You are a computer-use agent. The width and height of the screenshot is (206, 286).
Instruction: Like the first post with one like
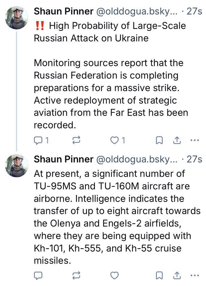click(x=115, y=140)
